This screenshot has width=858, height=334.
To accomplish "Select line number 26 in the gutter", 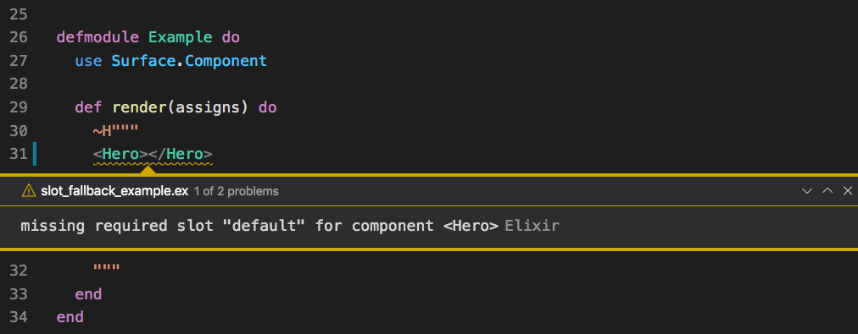I will click(18, 38).
